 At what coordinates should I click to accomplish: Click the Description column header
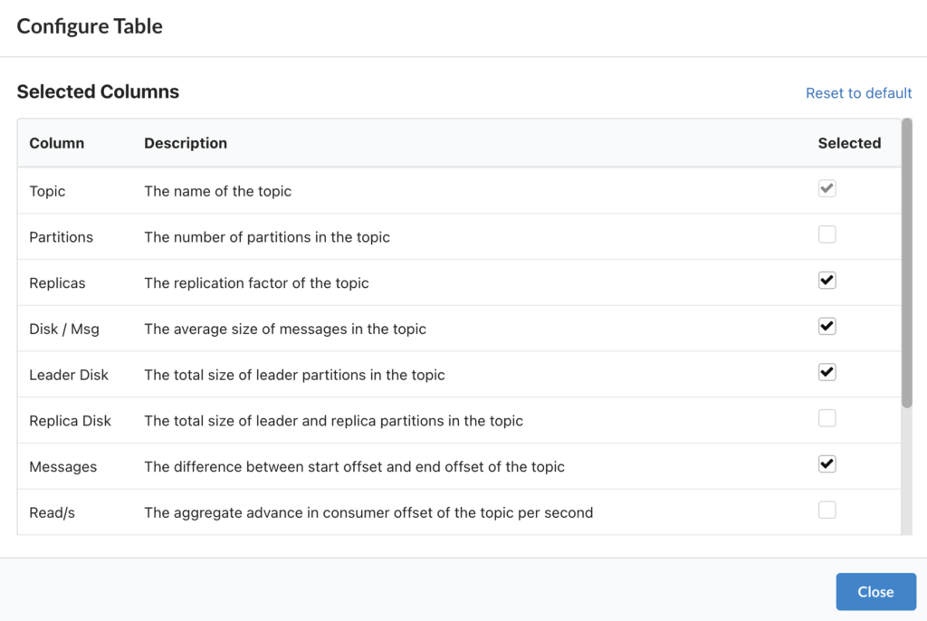186,143
